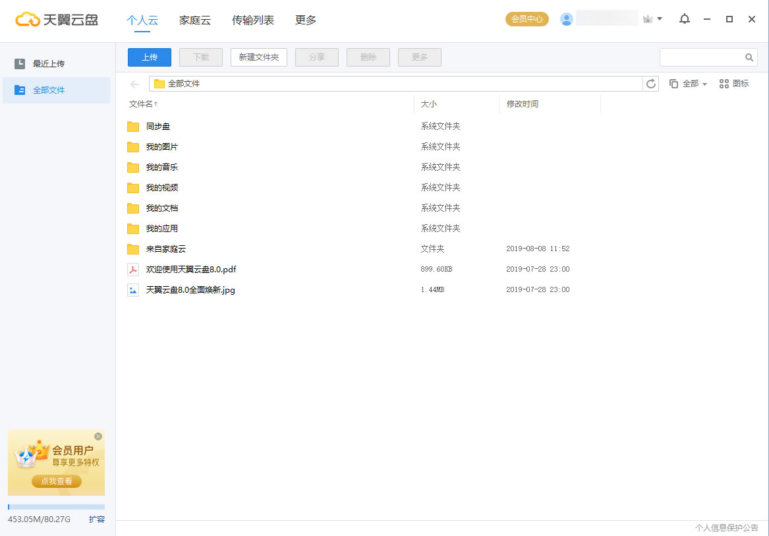
Task: Open the notification bell
Action: click(x=685, y=19)
